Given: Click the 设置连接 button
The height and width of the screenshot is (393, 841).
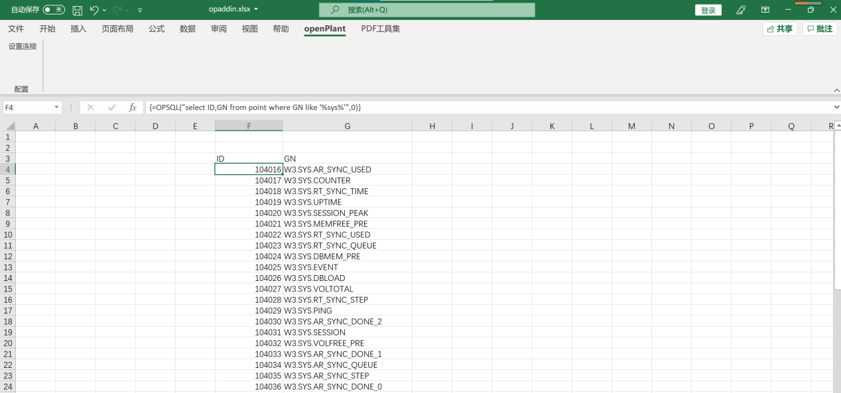Looking at the screenshot, I should click(x=23, y=46).
